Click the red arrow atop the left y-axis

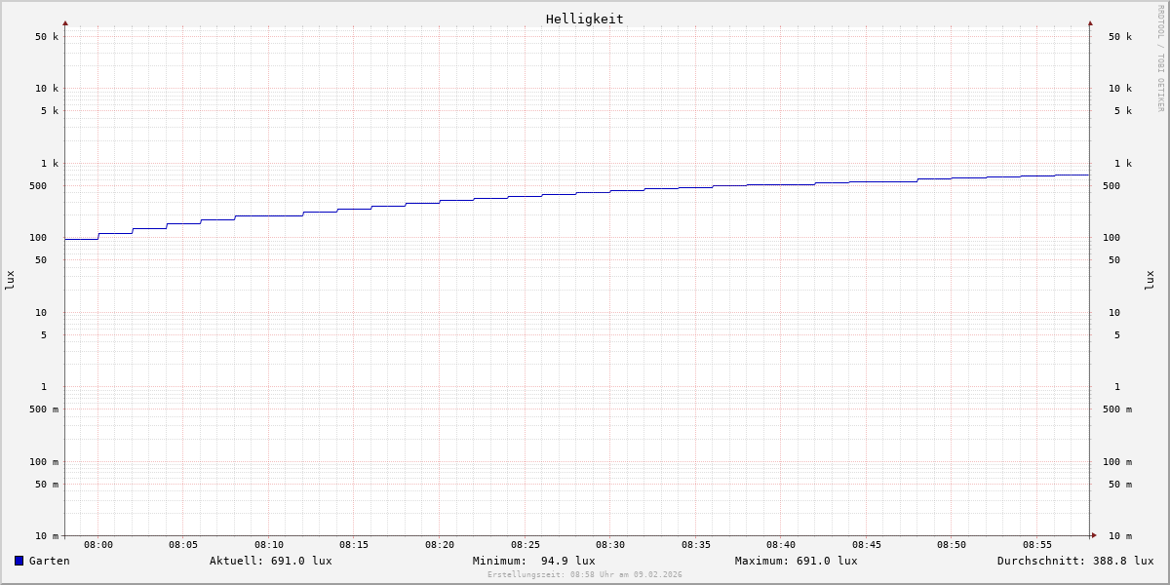pyautogui.click(x=65, y=22)
